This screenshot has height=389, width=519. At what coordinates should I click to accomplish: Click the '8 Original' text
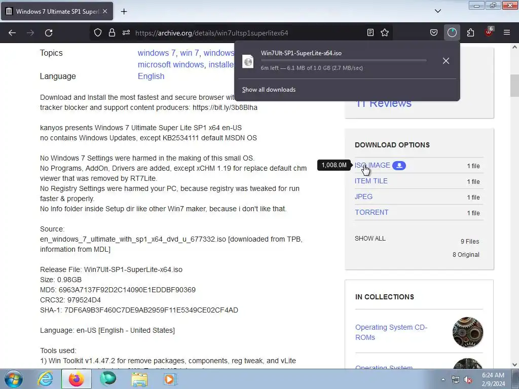point(466,255)
